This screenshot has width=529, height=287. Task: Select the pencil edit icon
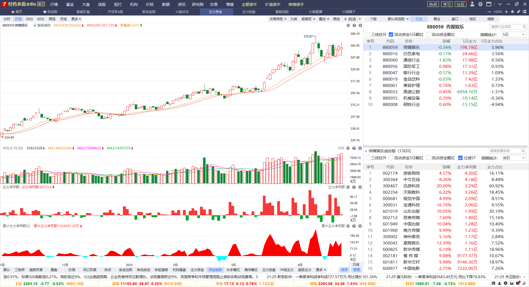click(519, 12)
